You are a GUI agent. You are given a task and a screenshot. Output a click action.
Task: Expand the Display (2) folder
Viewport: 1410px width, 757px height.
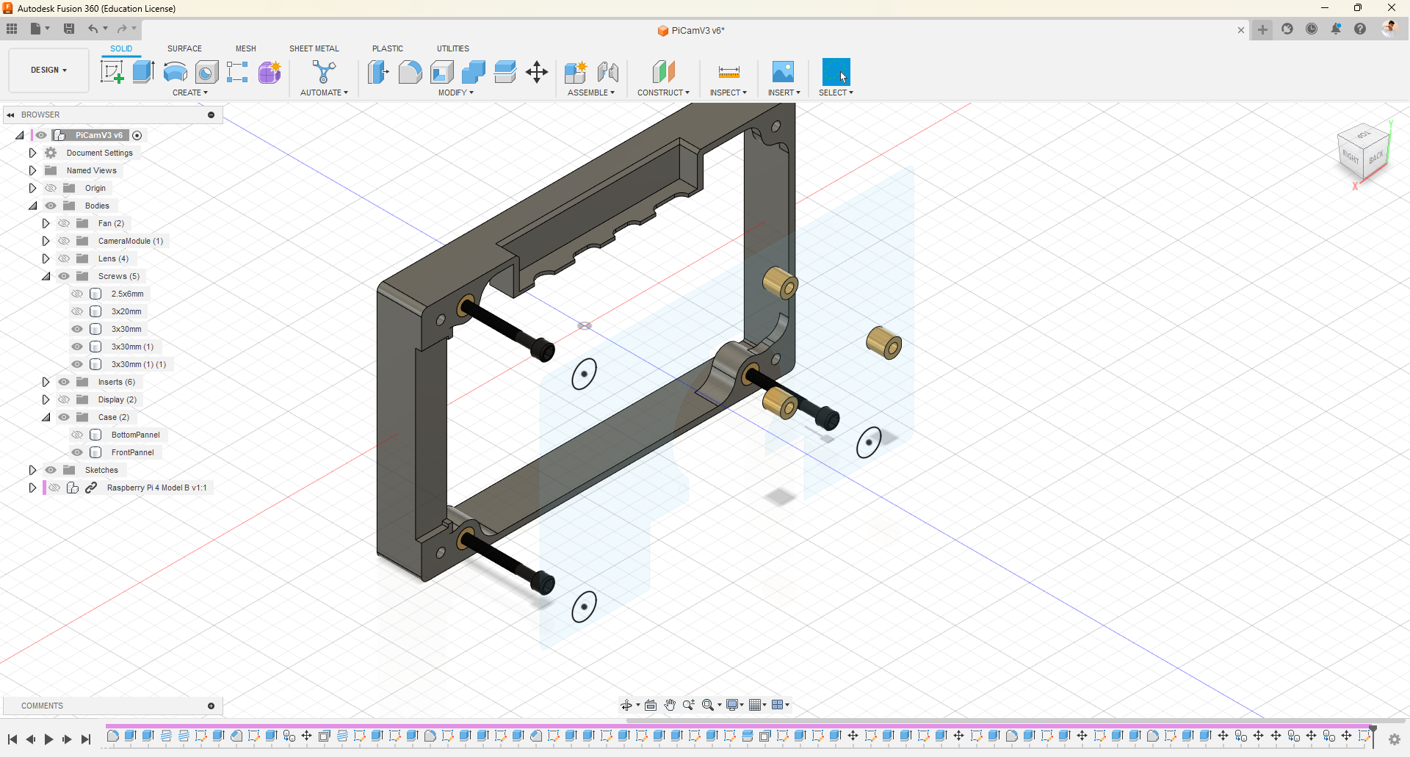click(46, 399)
